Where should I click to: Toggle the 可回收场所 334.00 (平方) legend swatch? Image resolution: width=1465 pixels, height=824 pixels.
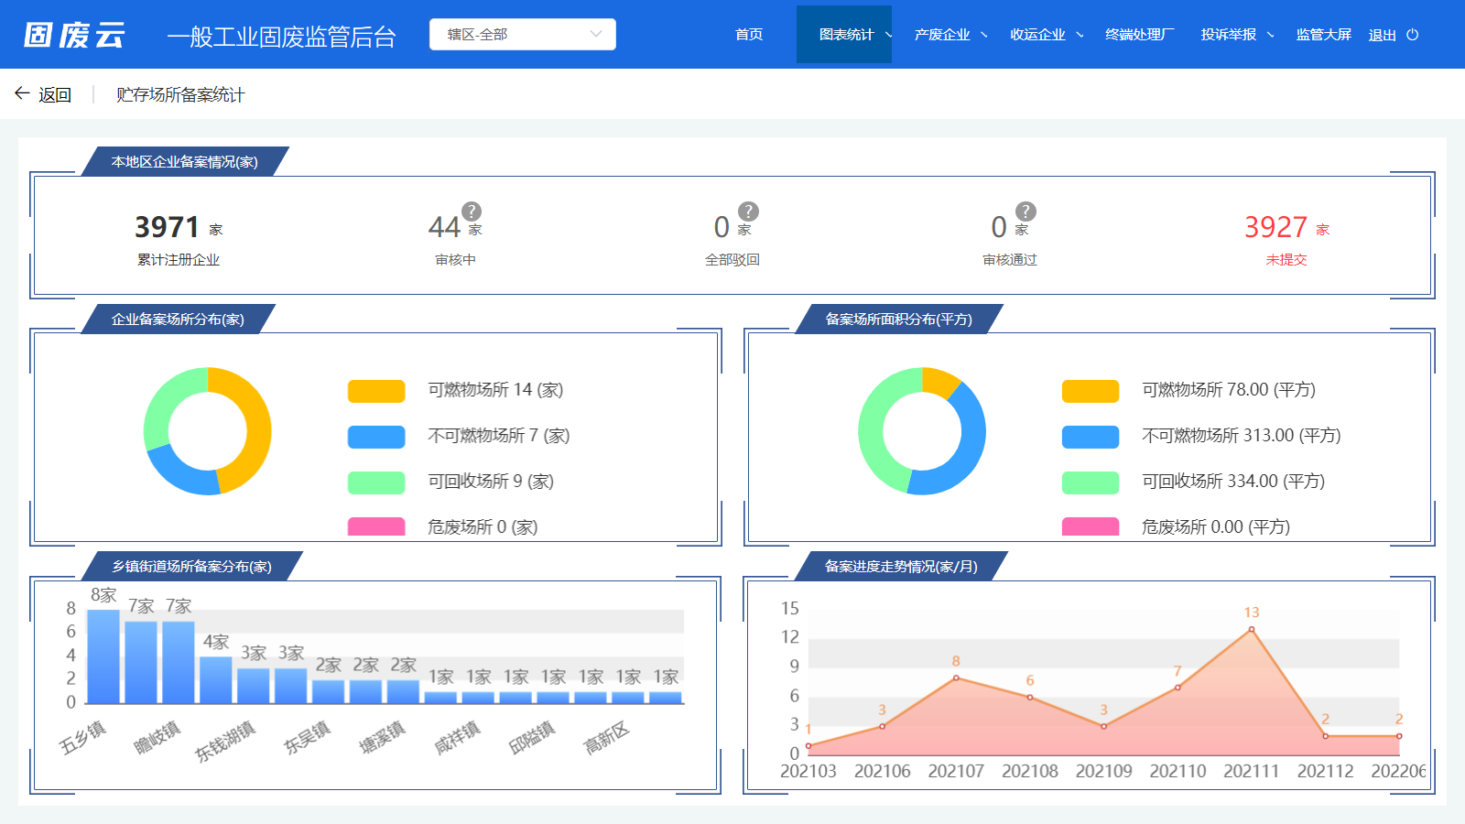pyautogui.click(x=1091, y=482)
